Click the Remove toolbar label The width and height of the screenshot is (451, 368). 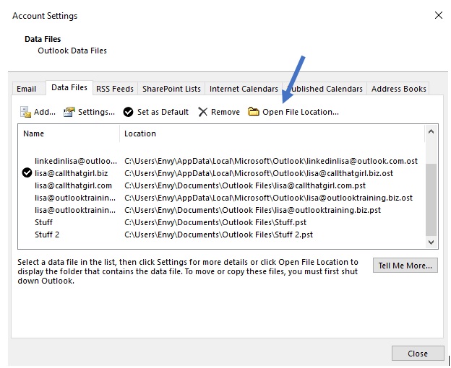pos(225,112)
